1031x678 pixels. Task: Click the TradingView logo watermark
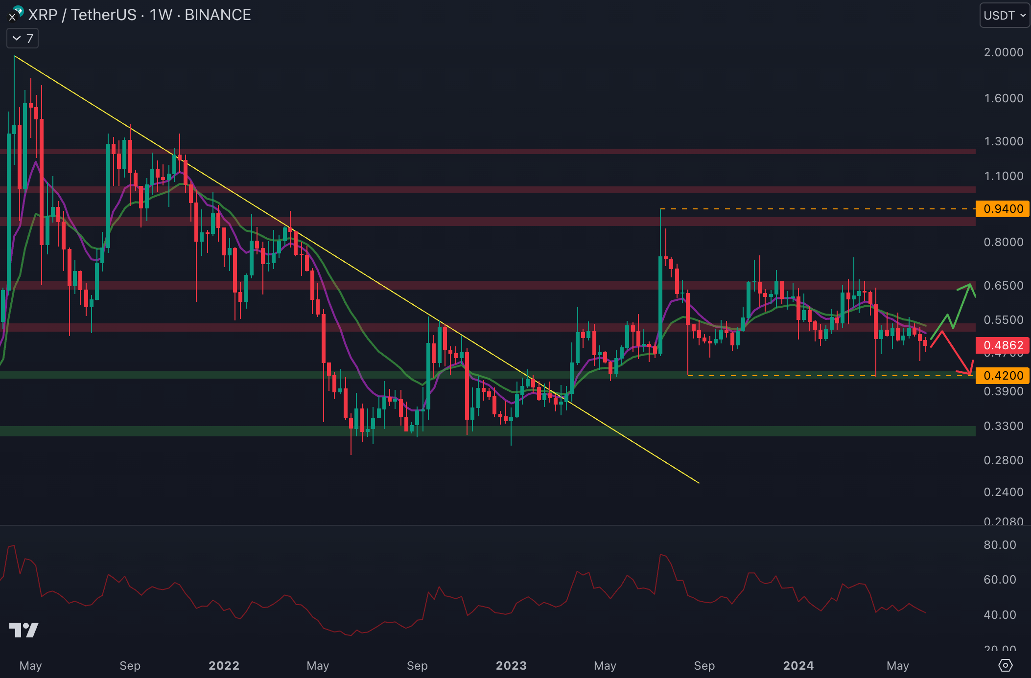23,630
